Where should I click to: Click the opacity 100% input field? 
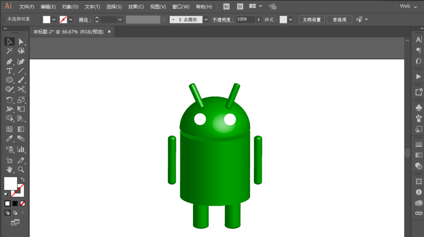point(245,19)
